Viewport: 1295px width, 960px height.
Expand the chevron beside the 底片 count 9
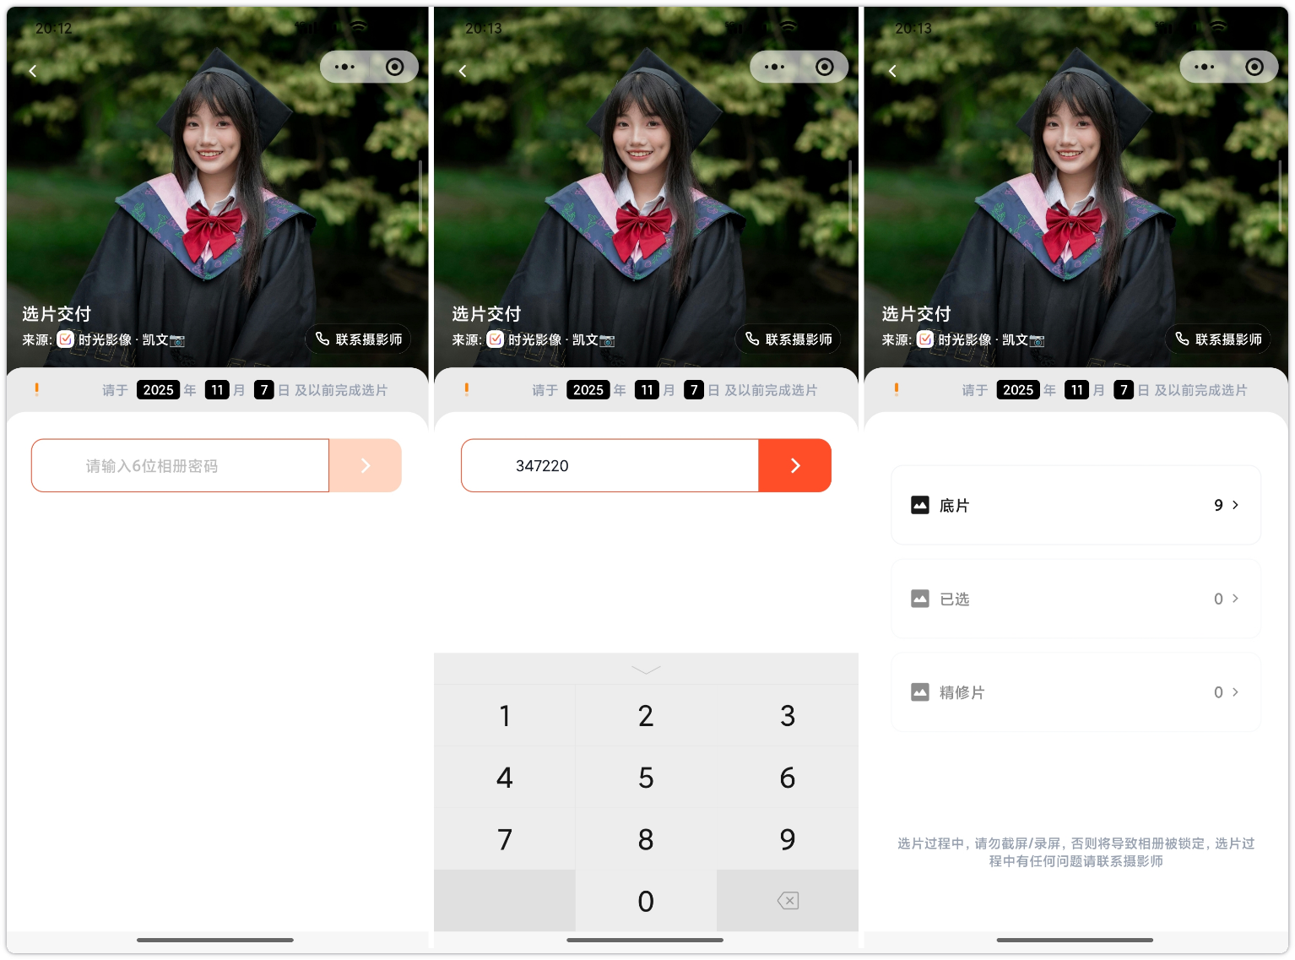(1235, 505)
